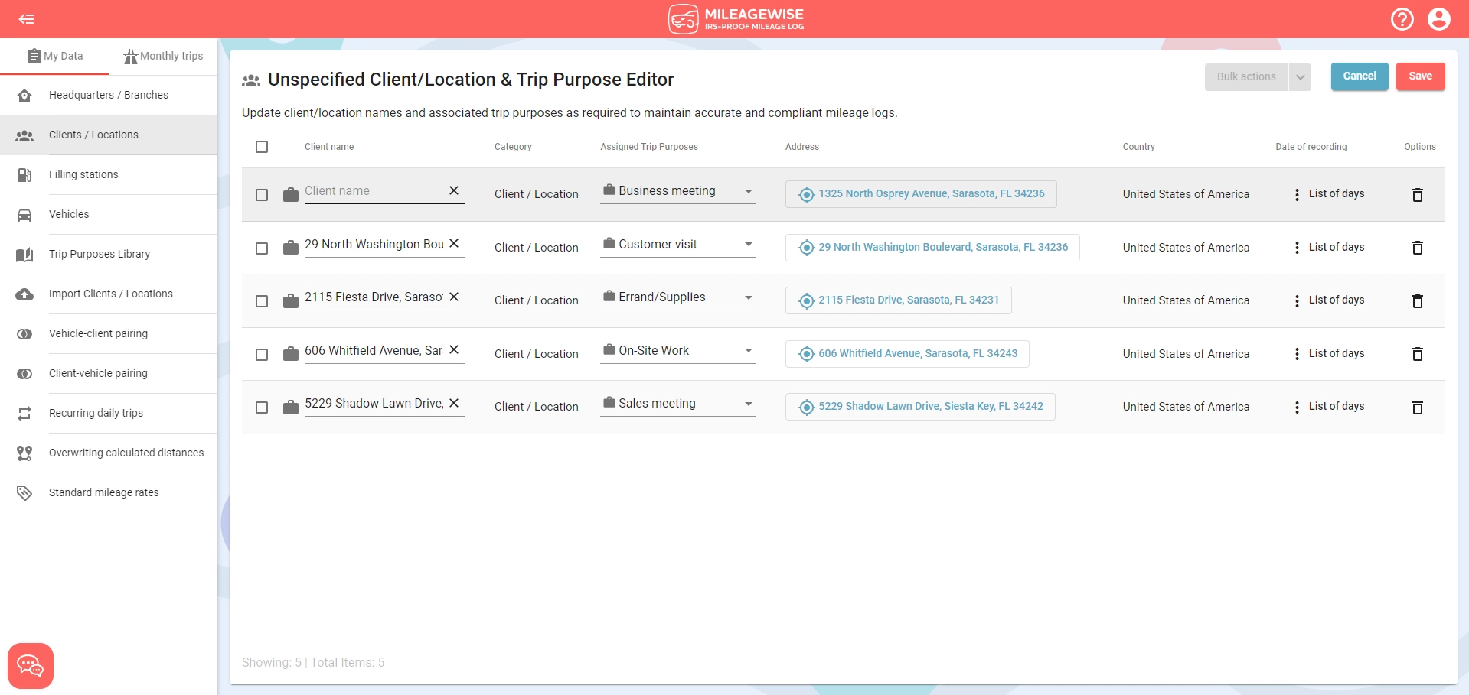Open the live chat support bubble
Viewport: 1469px width, 695px height.
[x=31, y=665]
